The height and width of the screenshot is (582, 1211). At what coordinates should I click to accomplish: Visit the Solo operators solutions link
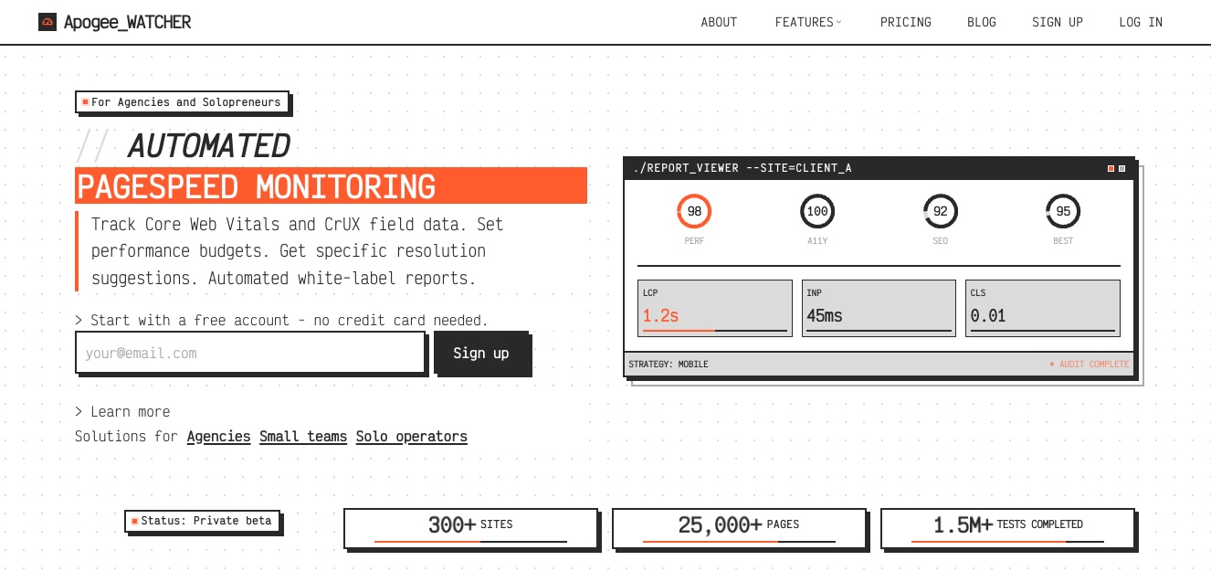pyautogui.click(x=411, y=437)
